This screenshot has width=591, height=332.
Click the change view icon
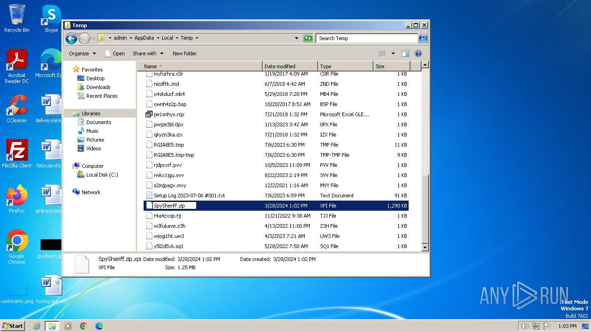pos(382,53)
